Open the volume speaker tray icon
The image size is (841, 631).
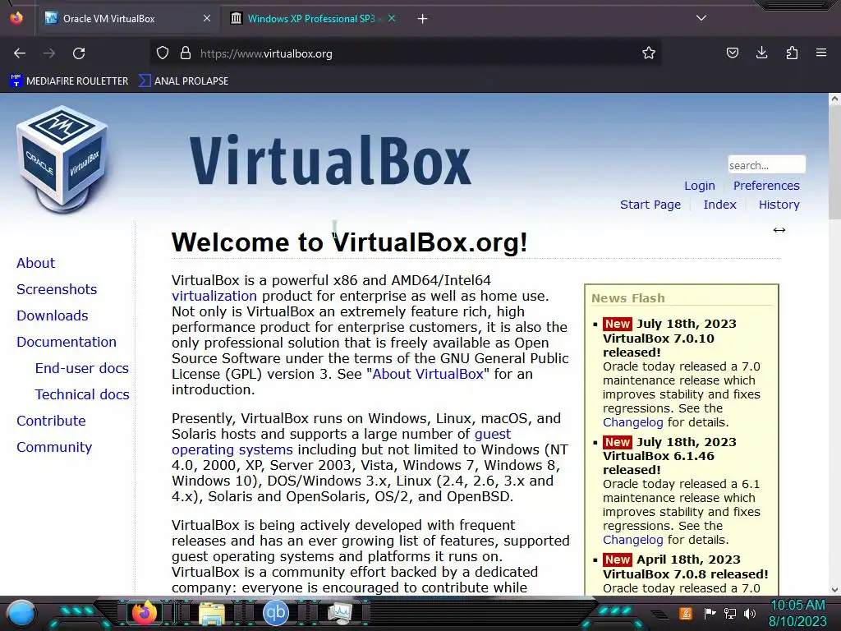(x=750, y=613)
